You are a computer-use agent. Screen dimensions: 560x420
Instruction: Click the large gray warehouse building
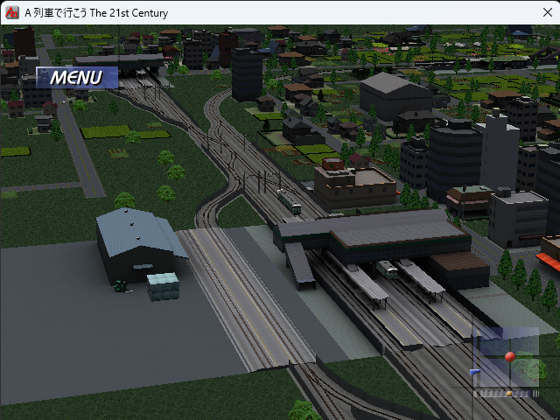395,94
